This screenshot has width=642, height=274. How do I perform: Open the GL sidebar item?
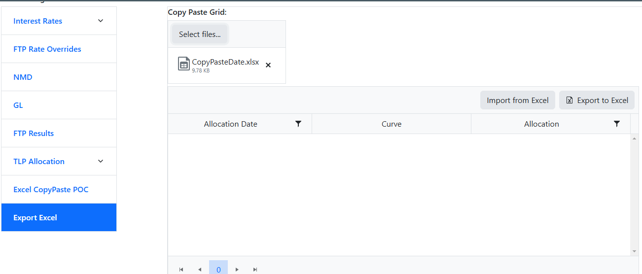coord(18,105)
